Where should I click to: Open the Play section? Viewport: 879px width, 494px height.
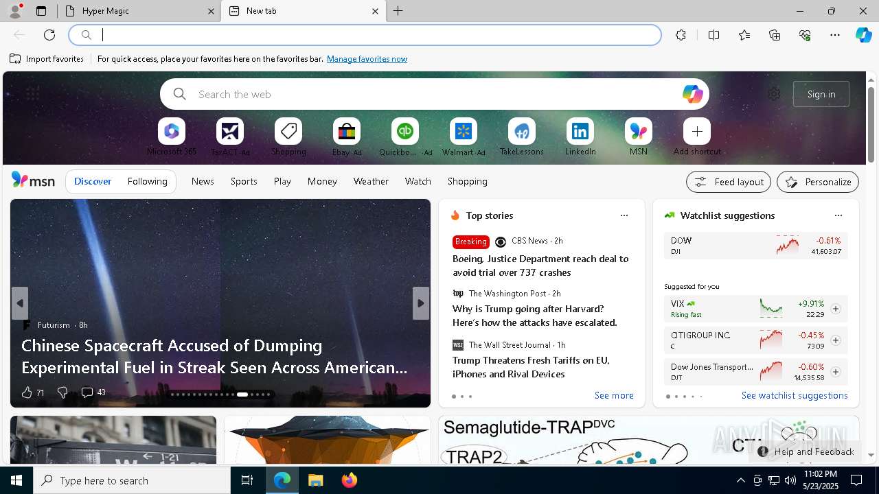(x=282, y=181)
